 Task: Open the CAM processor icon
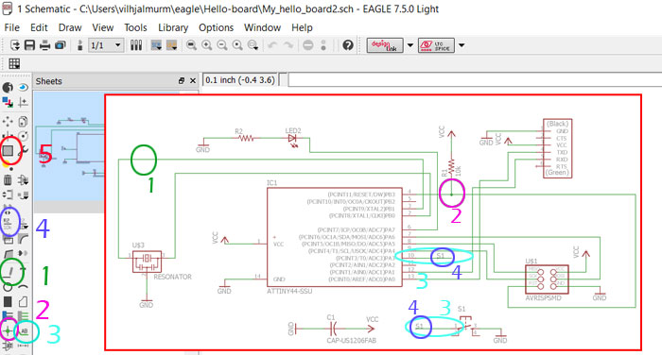coord(61,45)
